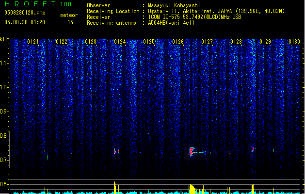Click the tallest yellow intensity bar near 0124

coord(114,187)
